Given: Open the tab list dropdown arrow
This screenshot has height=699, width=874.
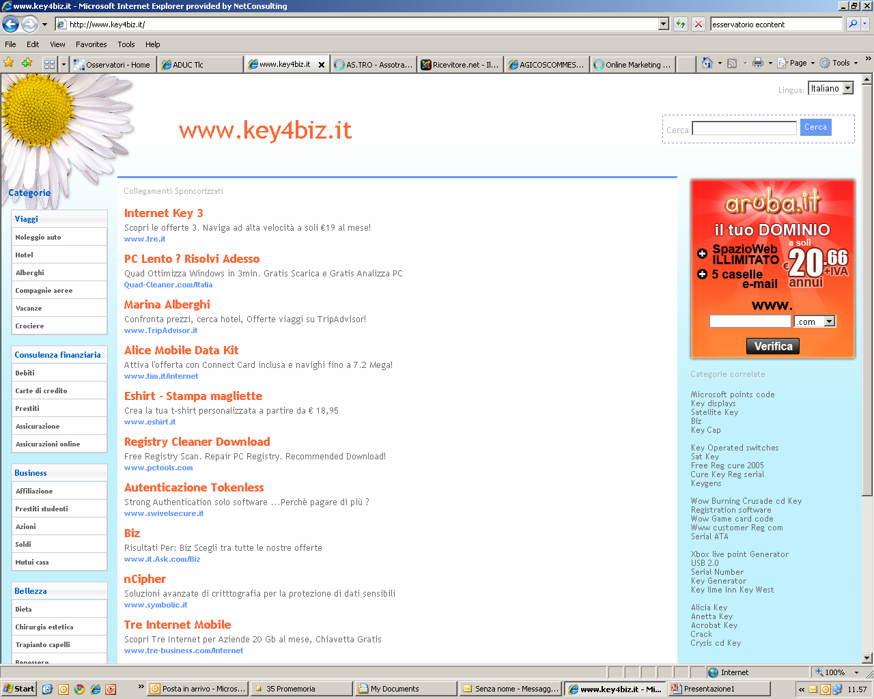Looking at the screenshot, I should (64, 64).
